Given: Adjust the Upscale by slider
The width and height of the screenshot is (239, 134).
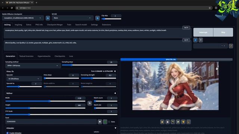Looking at the screenshot, I should pos(24,87).
